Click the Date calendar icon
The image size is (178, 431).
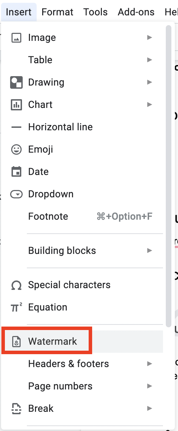pyautogui.click(x=16, y=172)
